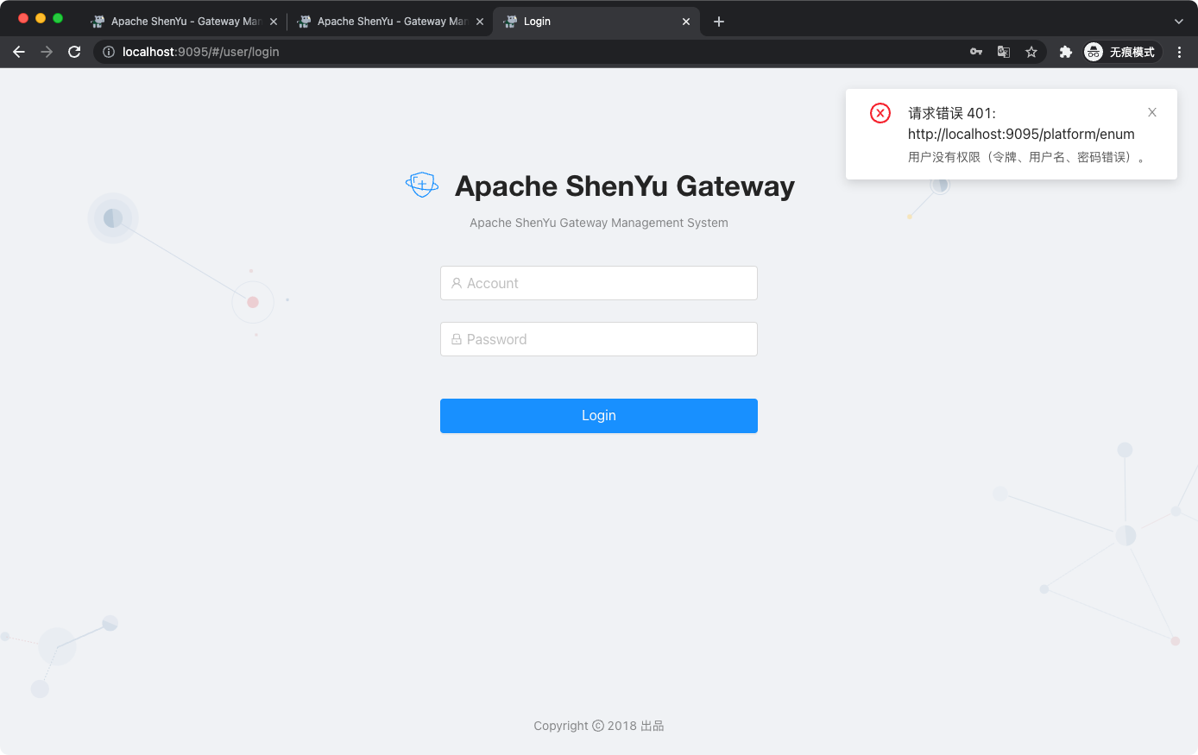Image resolution: width=1198 pixels, height=755 pixels.
Task: Open the tab search chevron at top right
Action: pyautogui.click(x=1177, y=21)
